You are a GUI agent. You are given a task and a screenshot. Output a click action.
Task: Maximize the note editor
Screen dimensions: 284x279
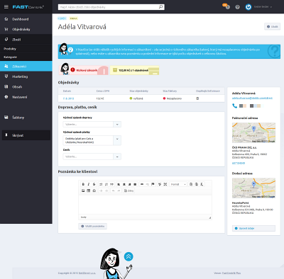point(165,184)
